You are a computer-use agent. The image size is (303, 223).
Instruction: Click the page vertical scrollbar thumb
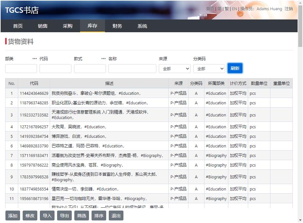[300, 26]
